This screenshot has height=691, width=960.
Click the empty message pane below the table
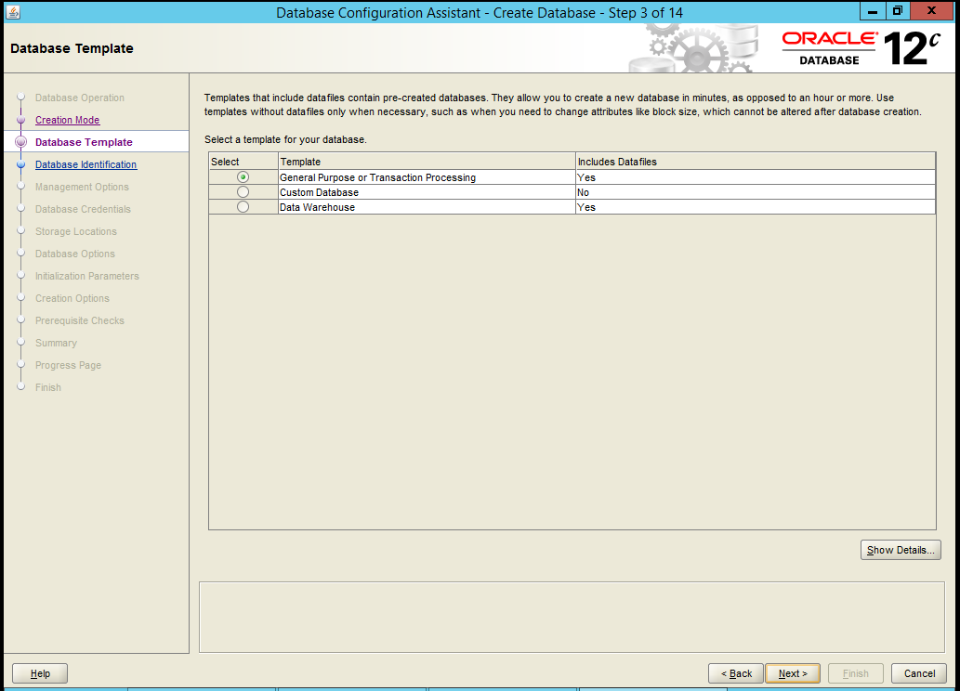(572, 617)
